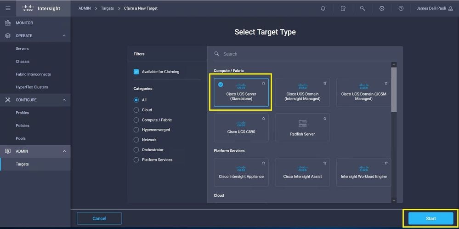Screen dimensions: 459x229
Task: Open Profiles in sidebar
Action: pyautogui.click(x=35, y=113)
